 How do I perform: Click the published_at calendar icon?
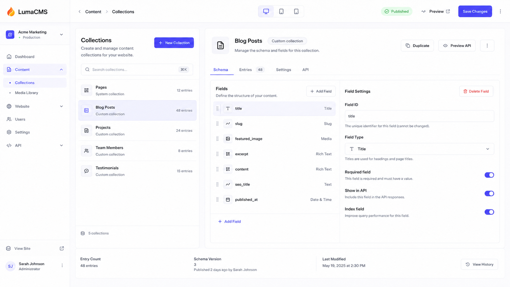(228, 199)
